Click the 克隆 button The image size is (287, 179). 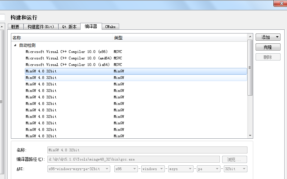[268, 47]
